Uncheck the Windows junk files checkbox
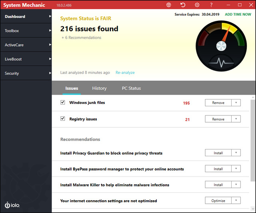The width and height of the screenshot is (256, 213). [x=63, y=103]
